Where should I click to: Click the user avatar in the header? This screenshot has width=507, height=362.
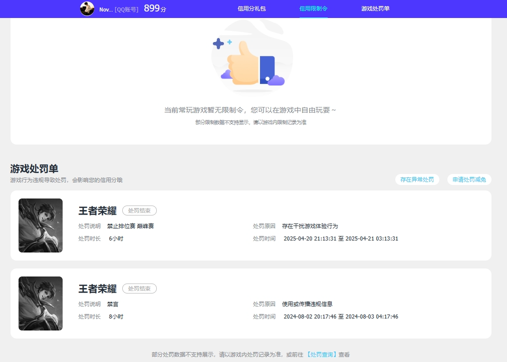pyautogui.click(x=87, y=8)
